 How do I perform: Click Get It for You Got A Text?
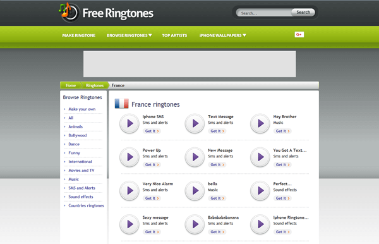click(282, 165)
